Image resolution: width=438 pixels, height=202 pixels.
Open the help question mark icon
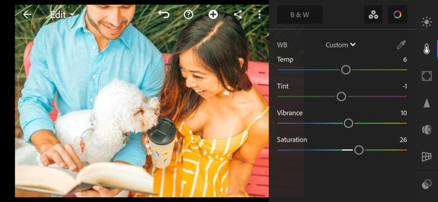(188, 15)
